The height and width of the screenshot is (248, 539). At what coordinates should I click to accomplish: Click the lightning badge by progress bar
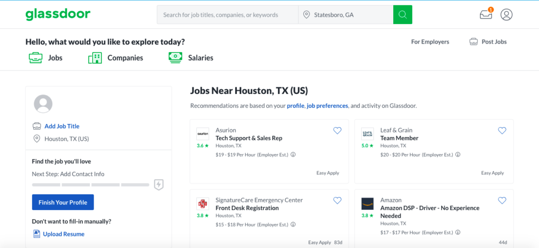pyautogui.click(x=158, y=184)
